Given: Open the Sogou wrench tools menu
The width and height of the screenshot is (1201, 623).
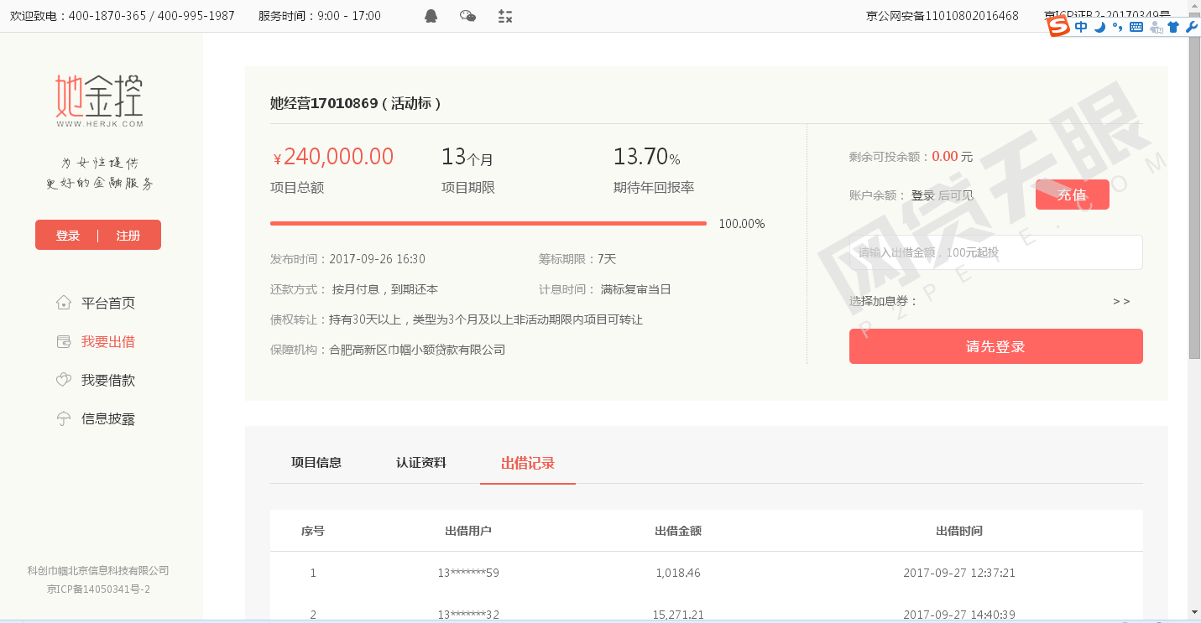Looking at the screenshot, I should (x=1192, y=27).
